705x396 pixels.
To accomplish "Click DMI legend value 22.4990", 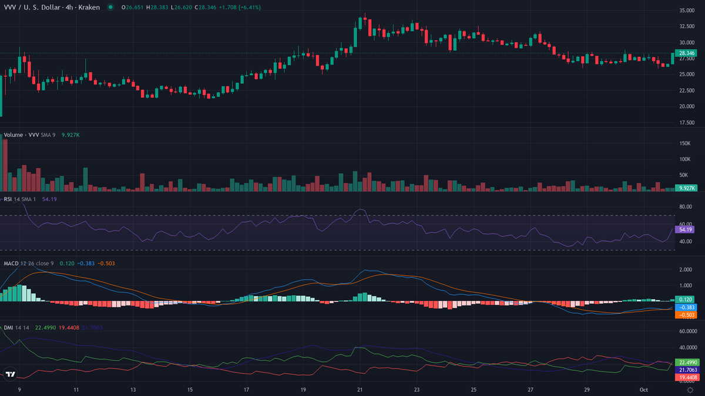I will pyautogui.click(x=45, y=327).
